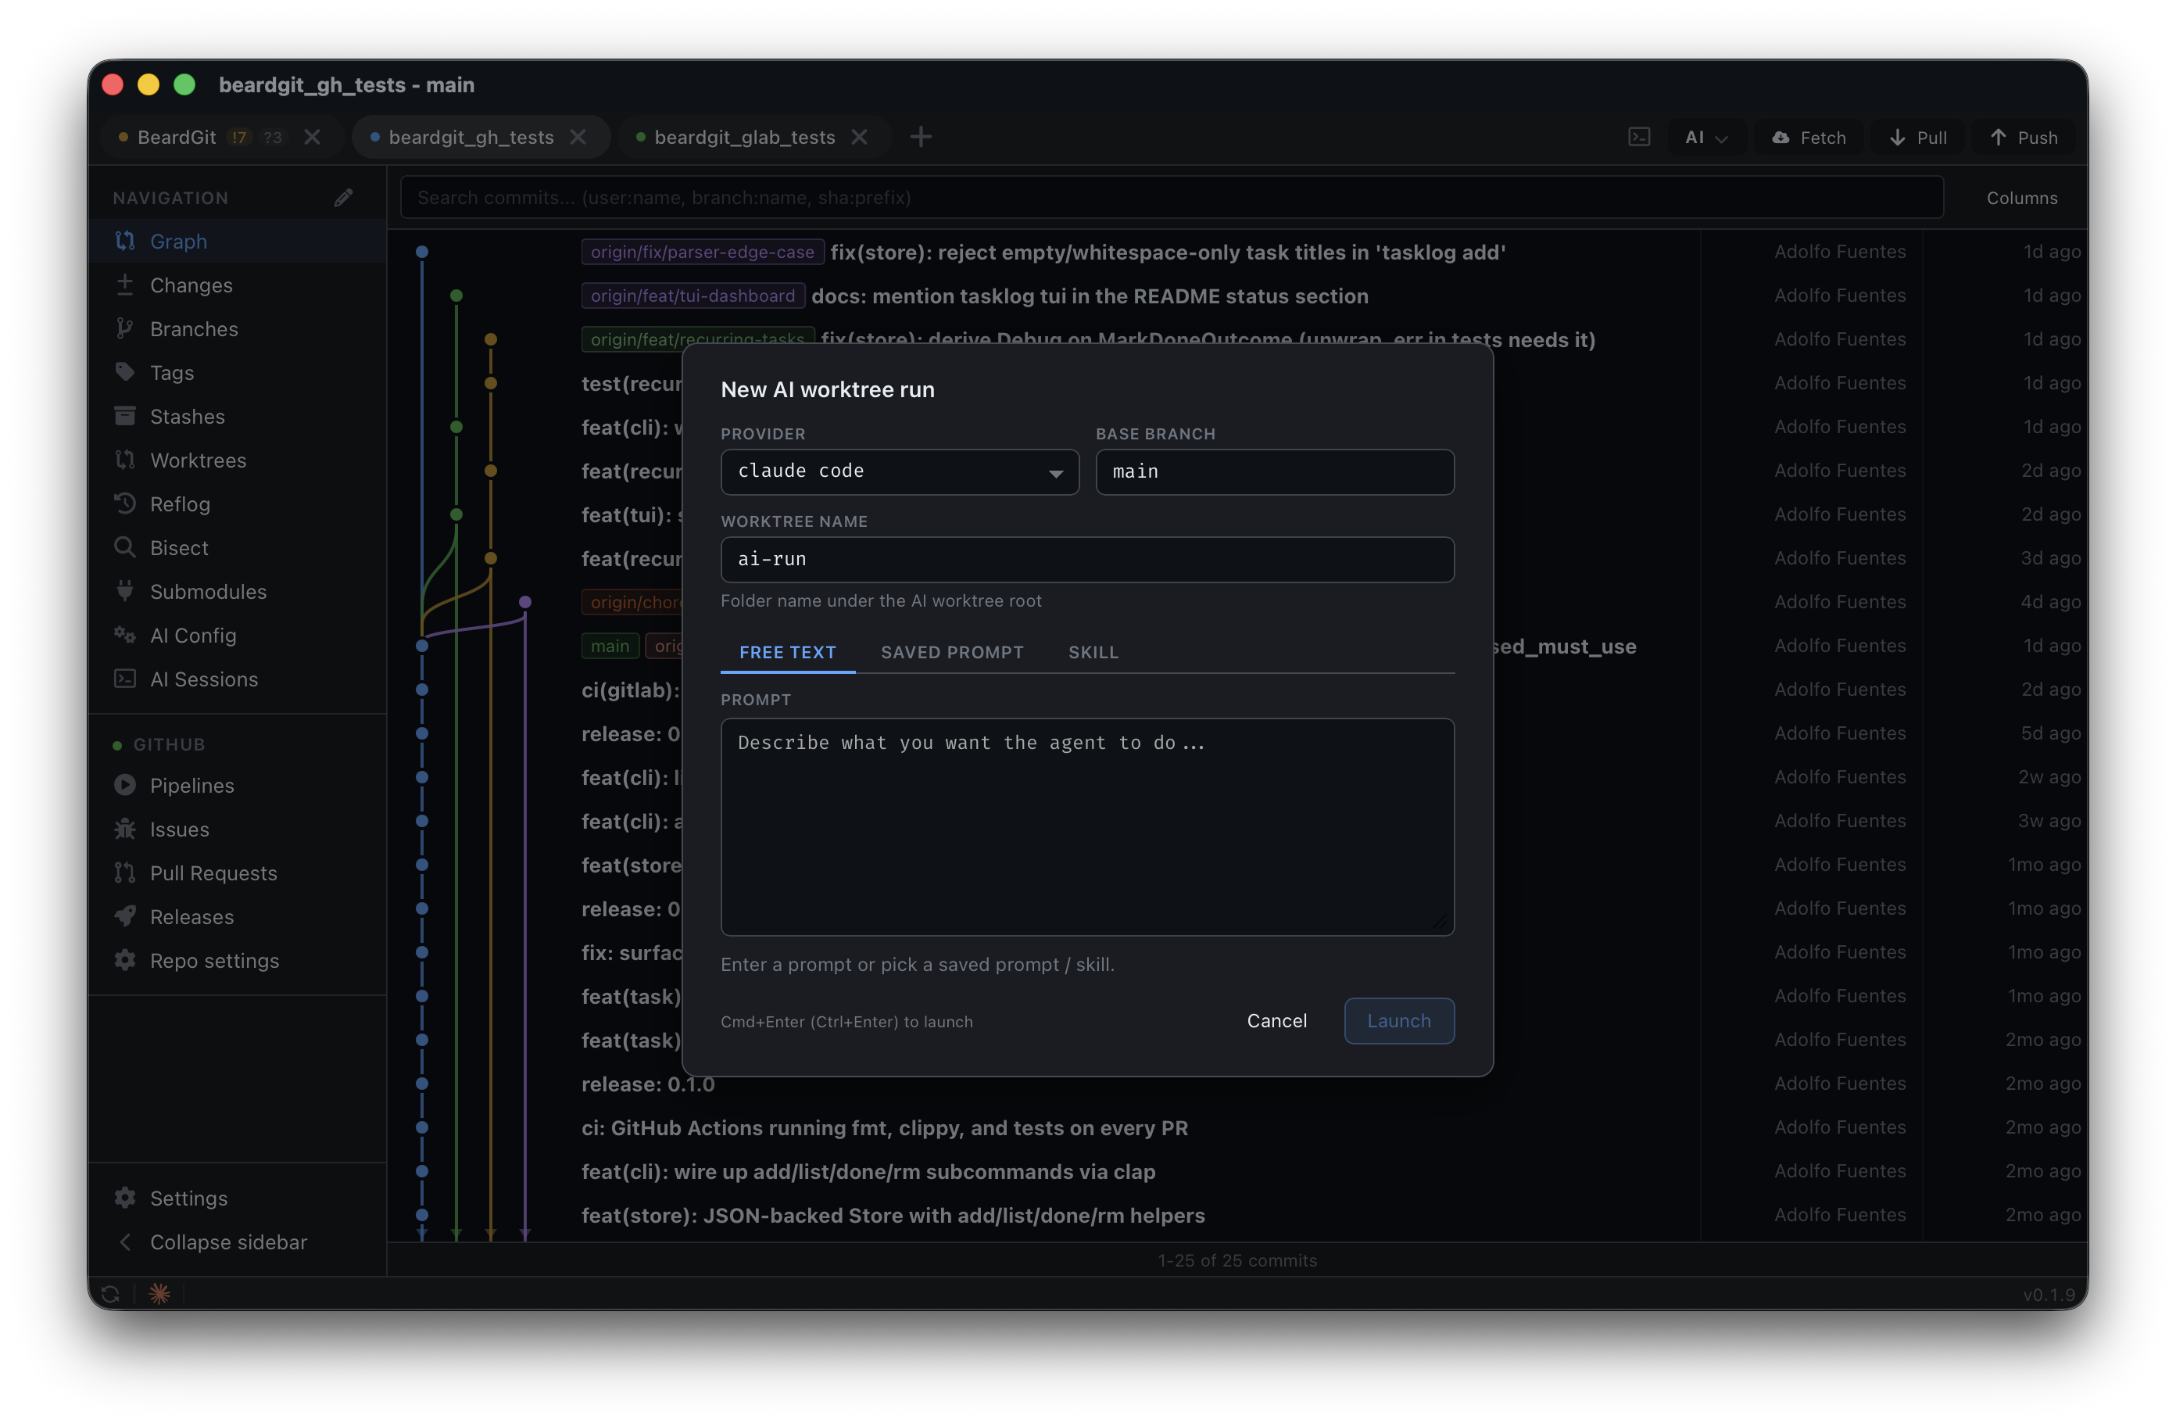
Task: Click the Claude asterisk icon in status bar
Action: pos(159,1295)
